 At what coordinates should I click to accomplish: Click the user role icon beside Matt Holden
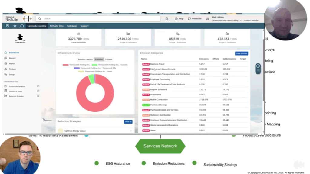coord(207,19)
